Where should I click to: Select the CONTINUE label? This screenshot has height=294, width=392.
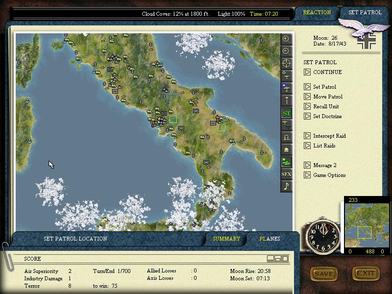point(327,72)
